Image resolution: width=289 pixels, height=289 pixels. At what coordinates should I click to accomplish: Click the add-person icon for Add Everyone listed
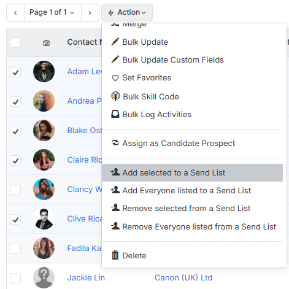pyautogui.click(x=115, y=190)
